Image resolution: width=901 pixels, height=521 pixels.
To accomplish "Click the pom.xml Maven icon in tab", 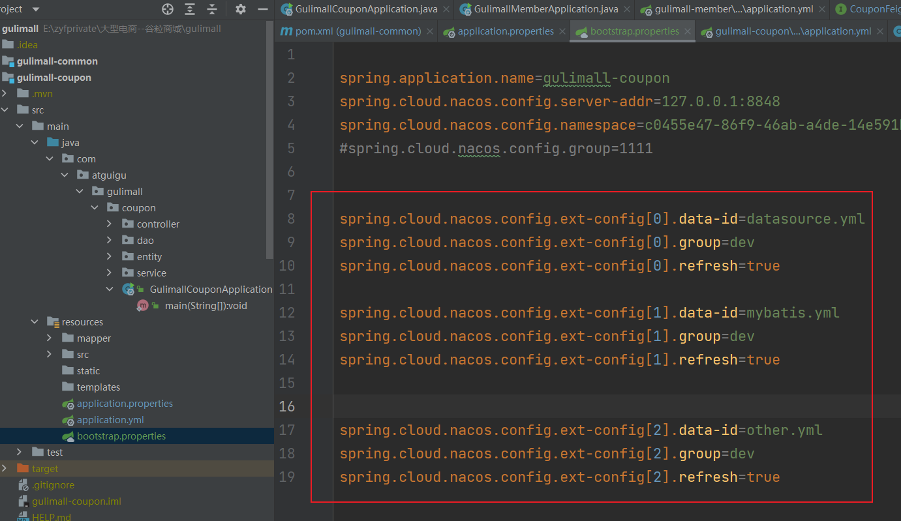I will click(286, 31).
